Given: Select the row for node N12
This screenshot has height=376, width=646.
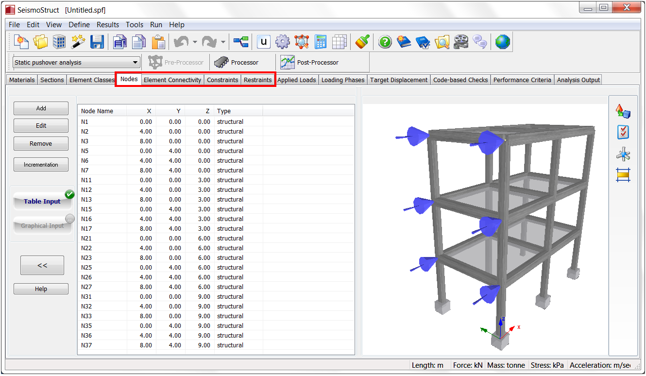Looking at the screenshot, I should pos(146,189).
